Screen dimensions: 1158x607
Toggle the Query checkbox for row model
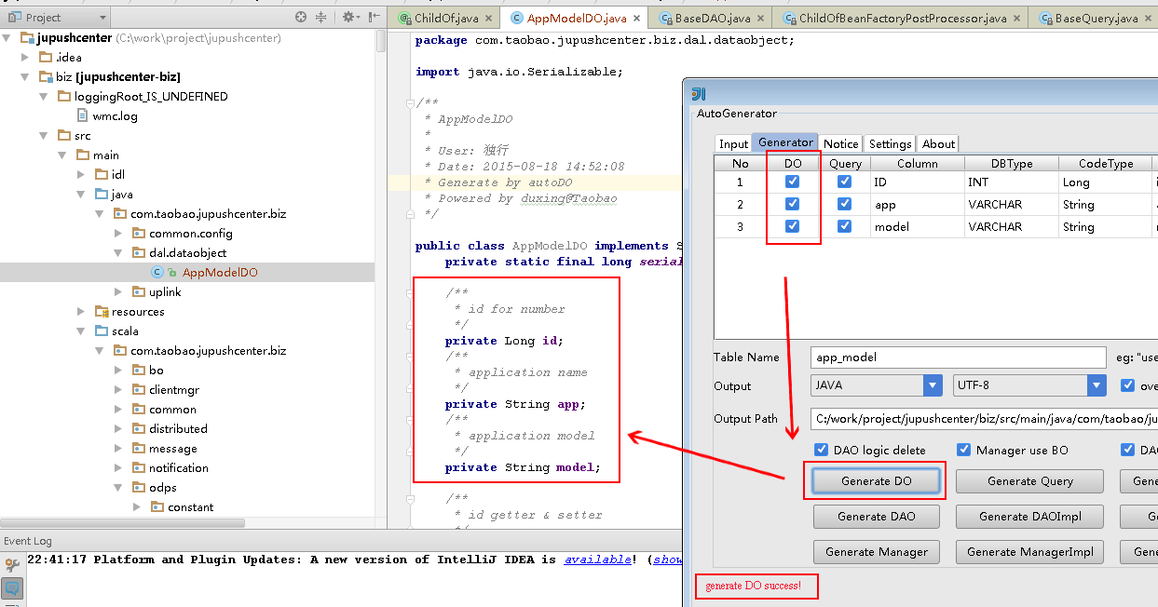[845, 226]
